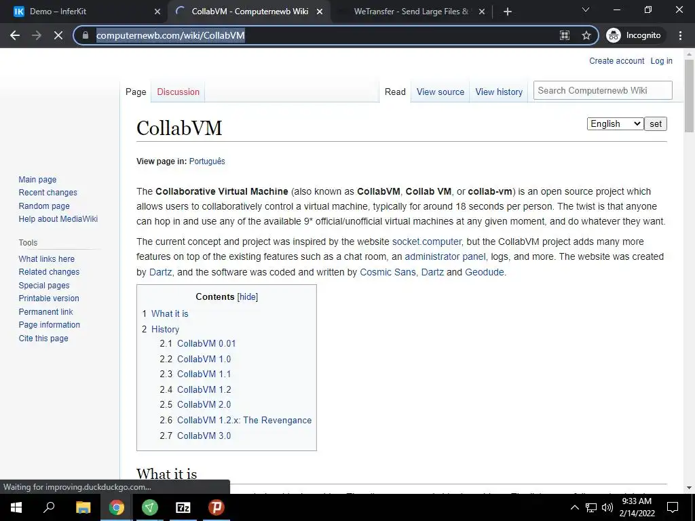695x521 pixels.
Task: Click the address bar URL
Action: [170, 35]
